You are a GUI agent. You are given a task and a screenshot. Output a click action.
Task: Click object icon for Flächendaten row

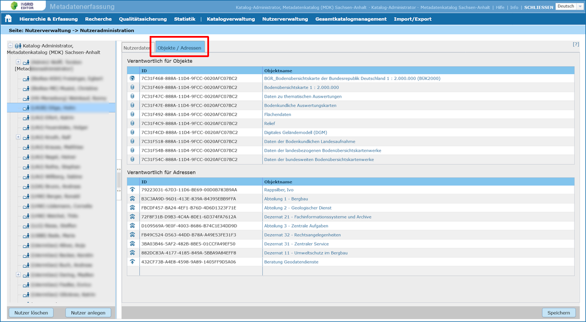coord(133,114)
